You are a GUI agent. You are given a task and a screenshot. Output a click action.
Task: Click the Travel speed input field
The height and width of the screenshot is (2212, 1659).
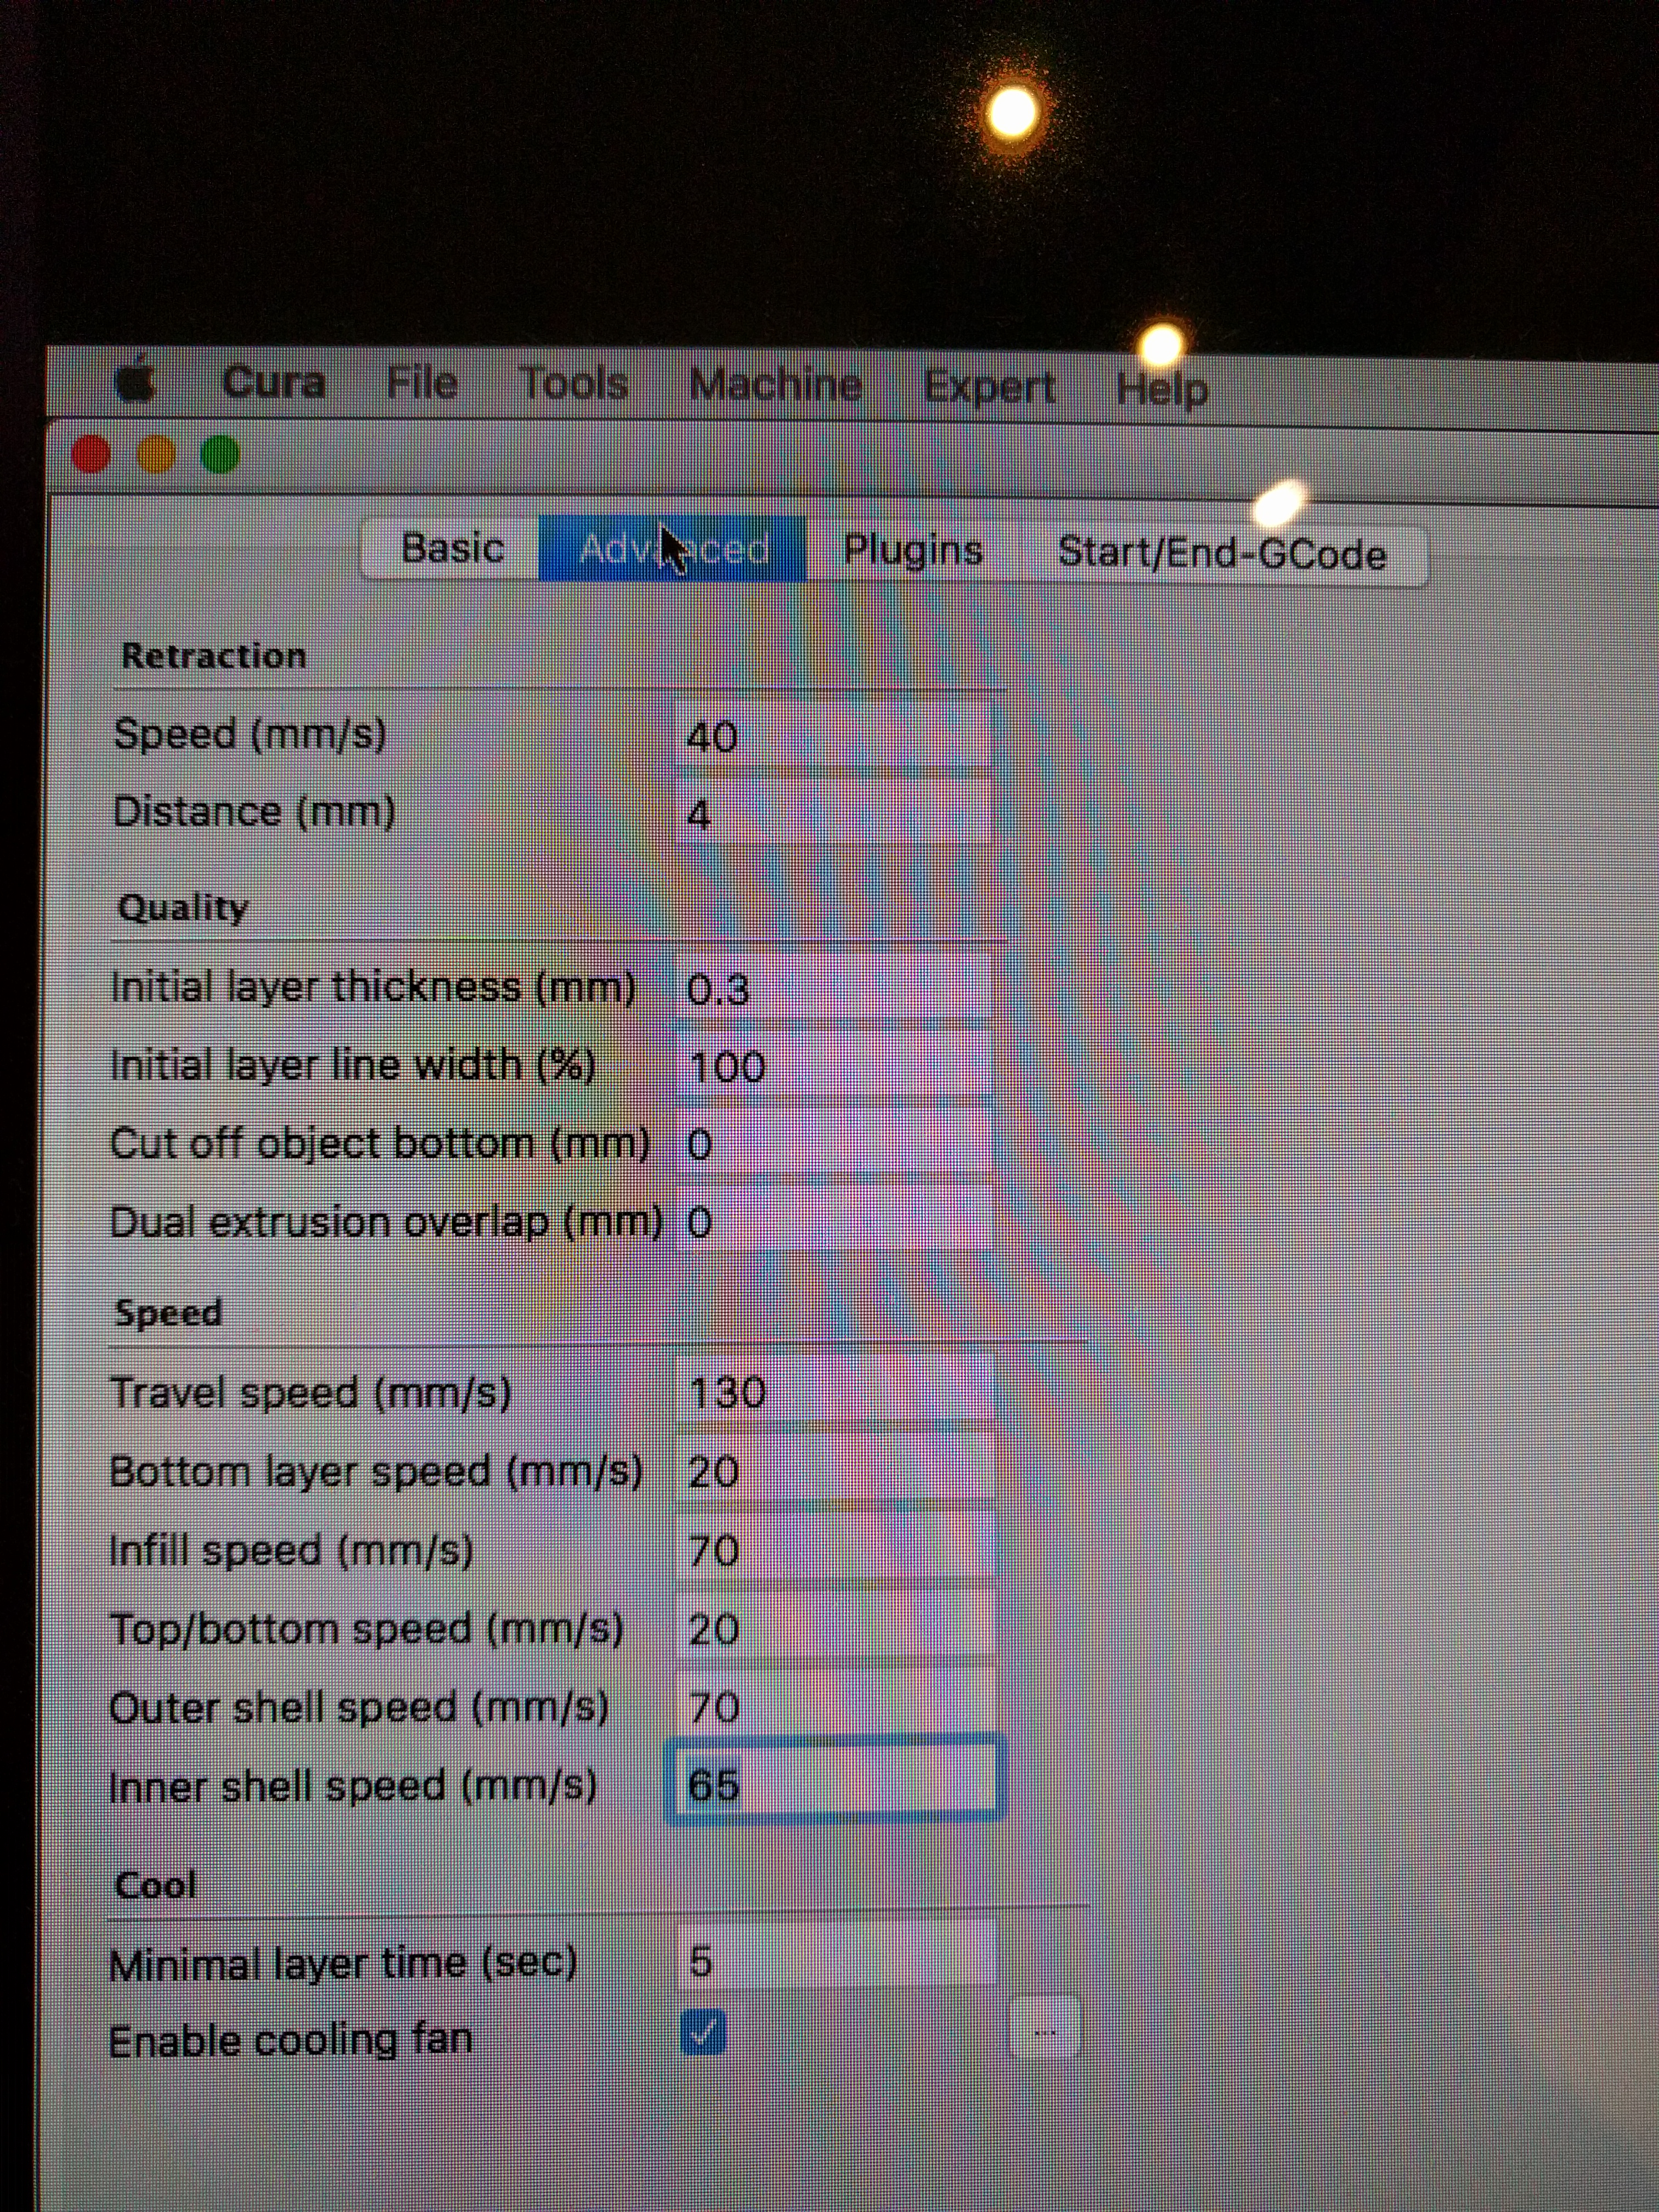pyautogui.click(x=835, y=1392)
